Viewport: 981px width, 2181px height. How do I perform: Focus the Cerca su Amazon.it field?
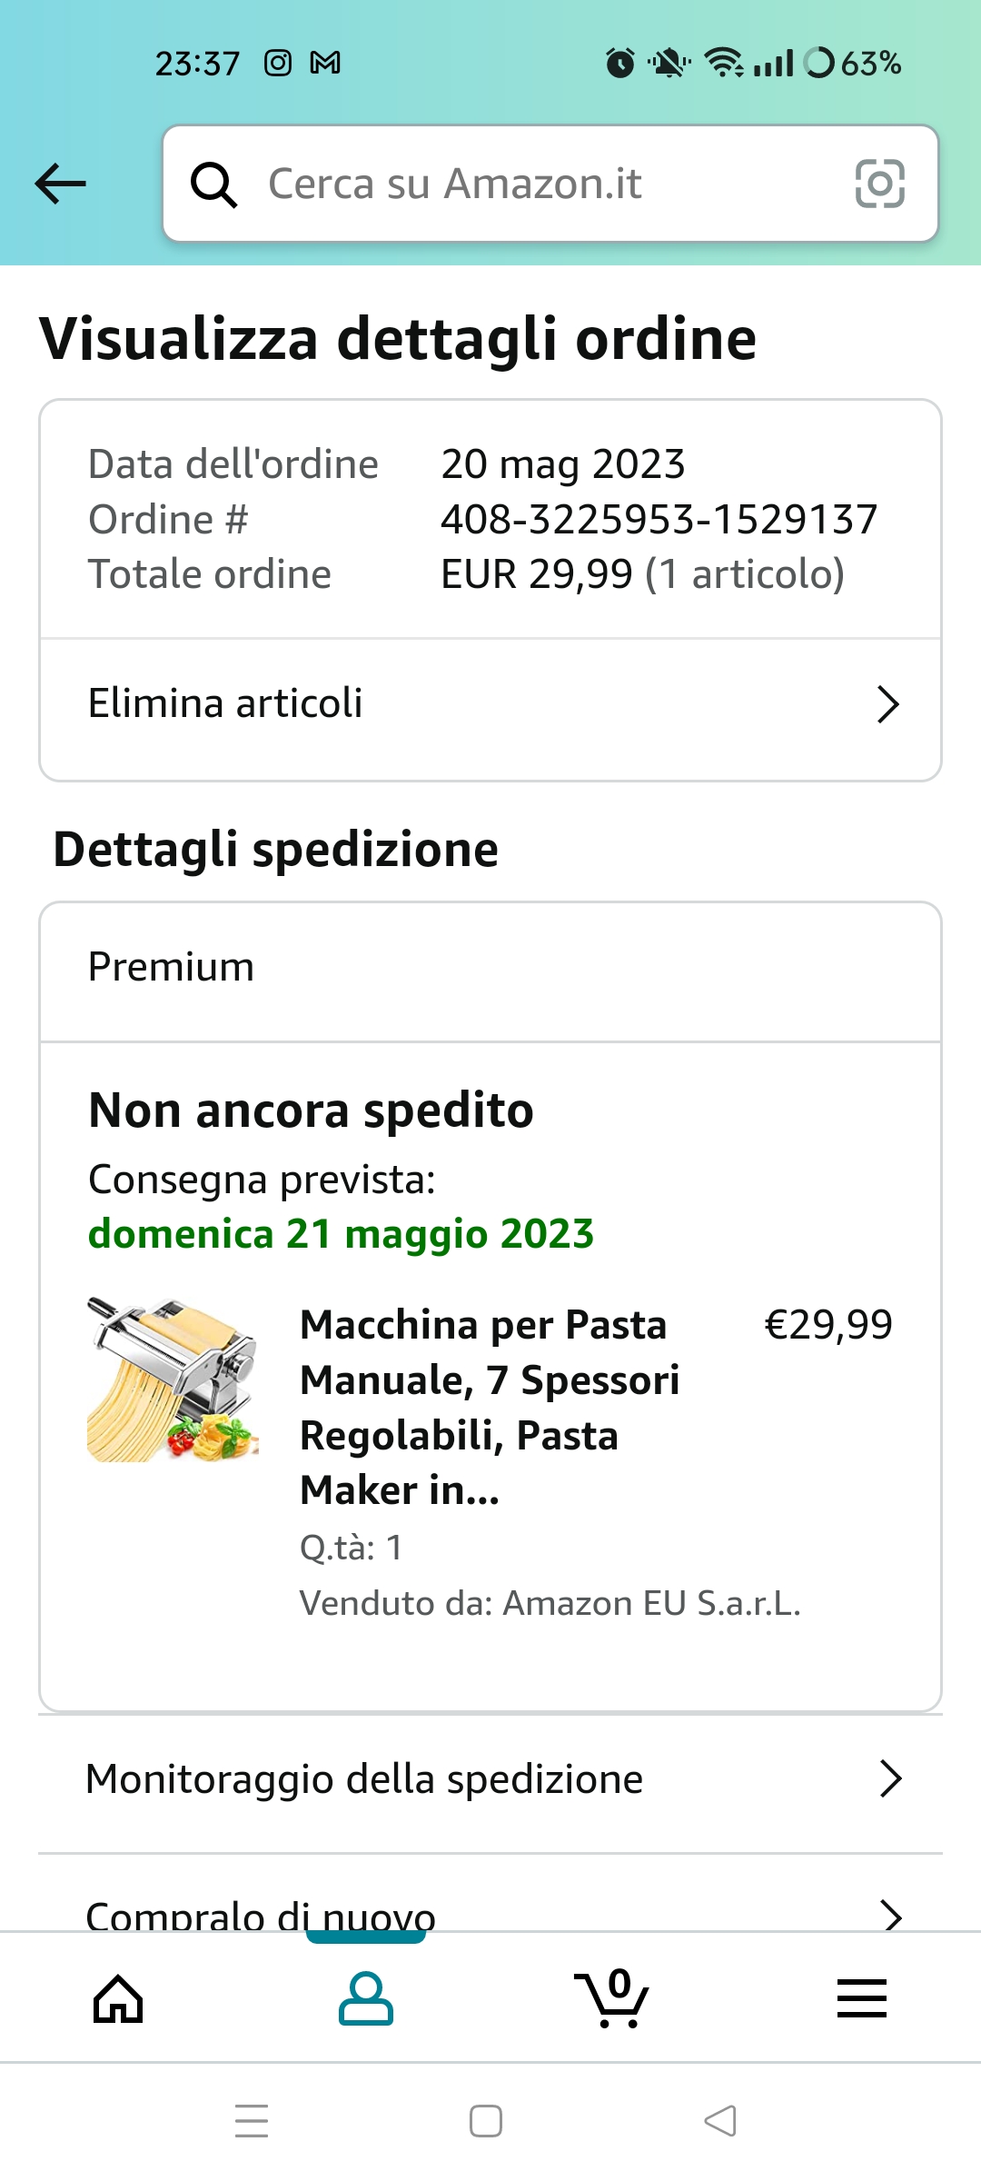click(x=545, y=184)
